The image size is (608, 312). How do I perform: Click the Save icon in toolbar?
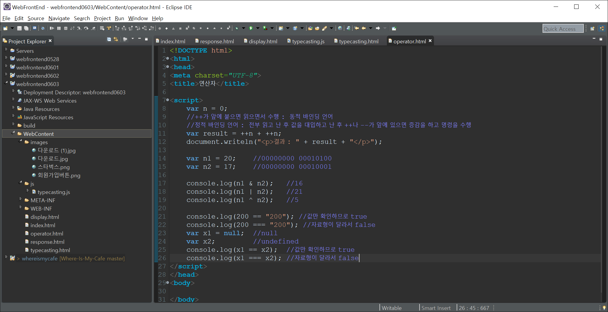[19, 28]
